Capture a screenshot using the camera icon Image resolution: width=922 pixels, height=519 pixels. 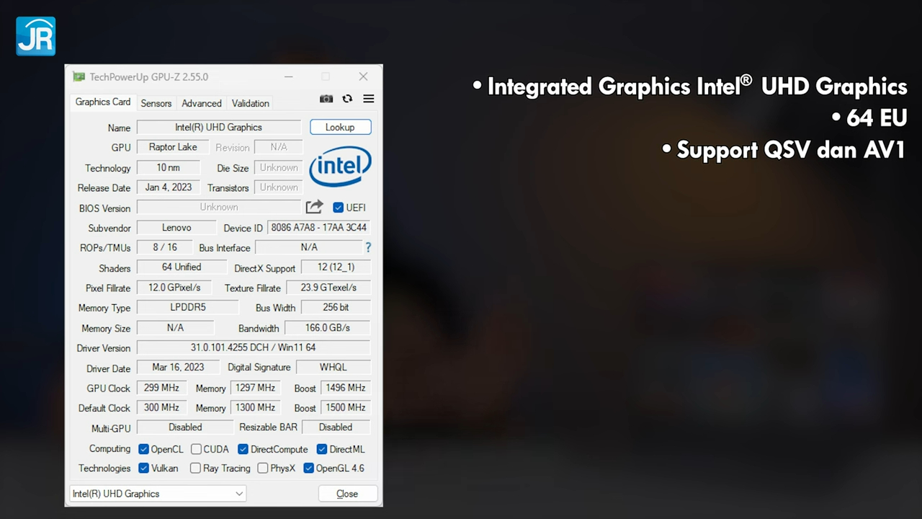326,99
